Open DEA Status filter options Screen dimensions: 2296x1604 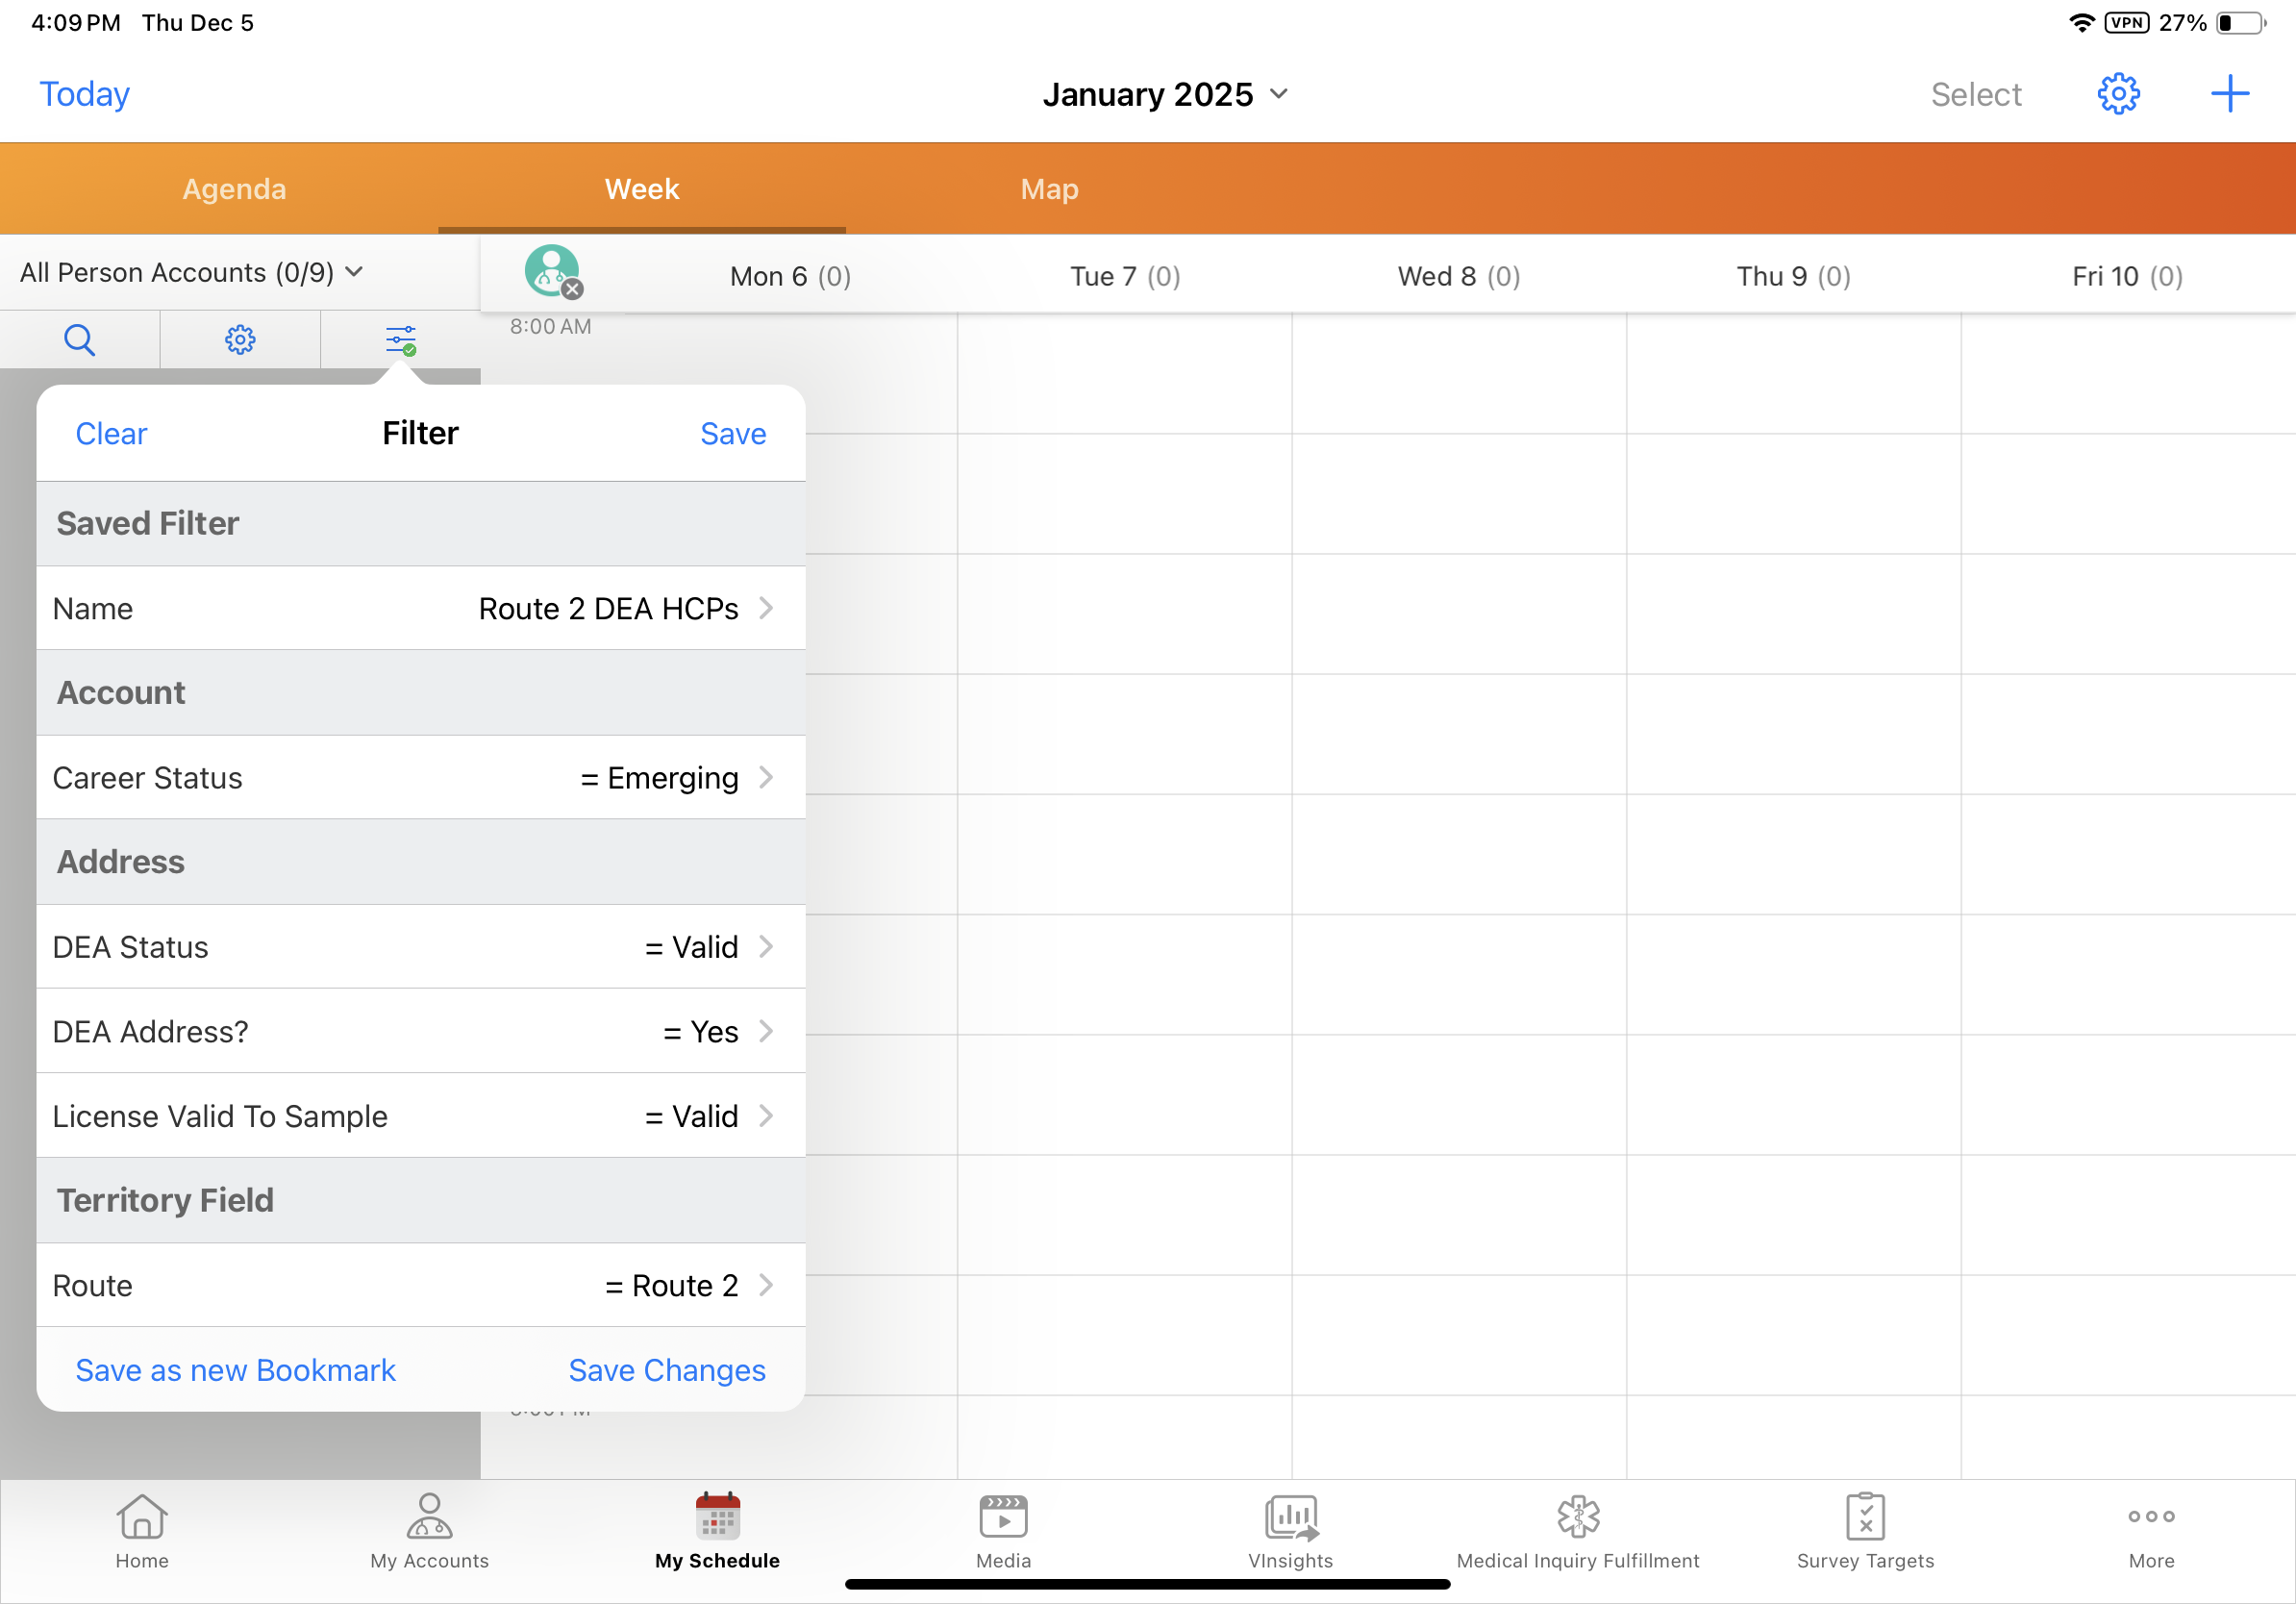tap(420, 947)
